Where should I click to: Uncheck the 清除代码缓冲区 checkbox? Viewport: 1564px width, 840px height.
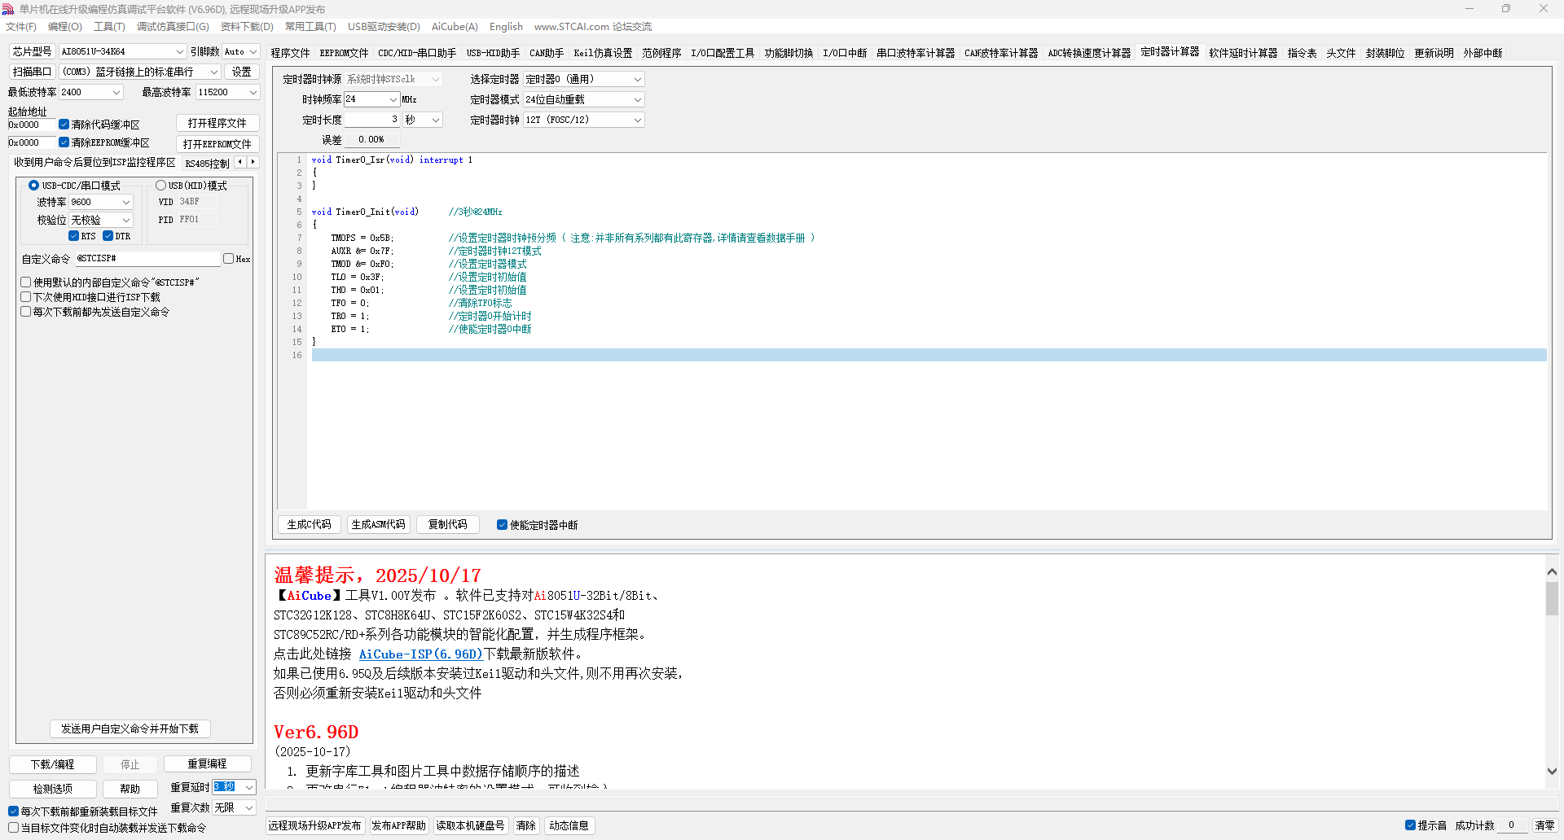pyautogui.click(x=64, y=125)
